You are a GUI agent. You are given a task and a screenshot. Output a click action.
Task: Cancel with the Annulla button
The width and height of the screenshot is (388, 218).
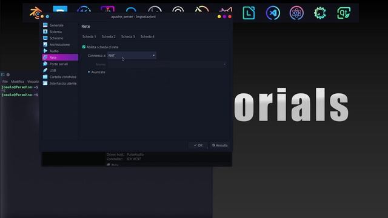point(219,145)
